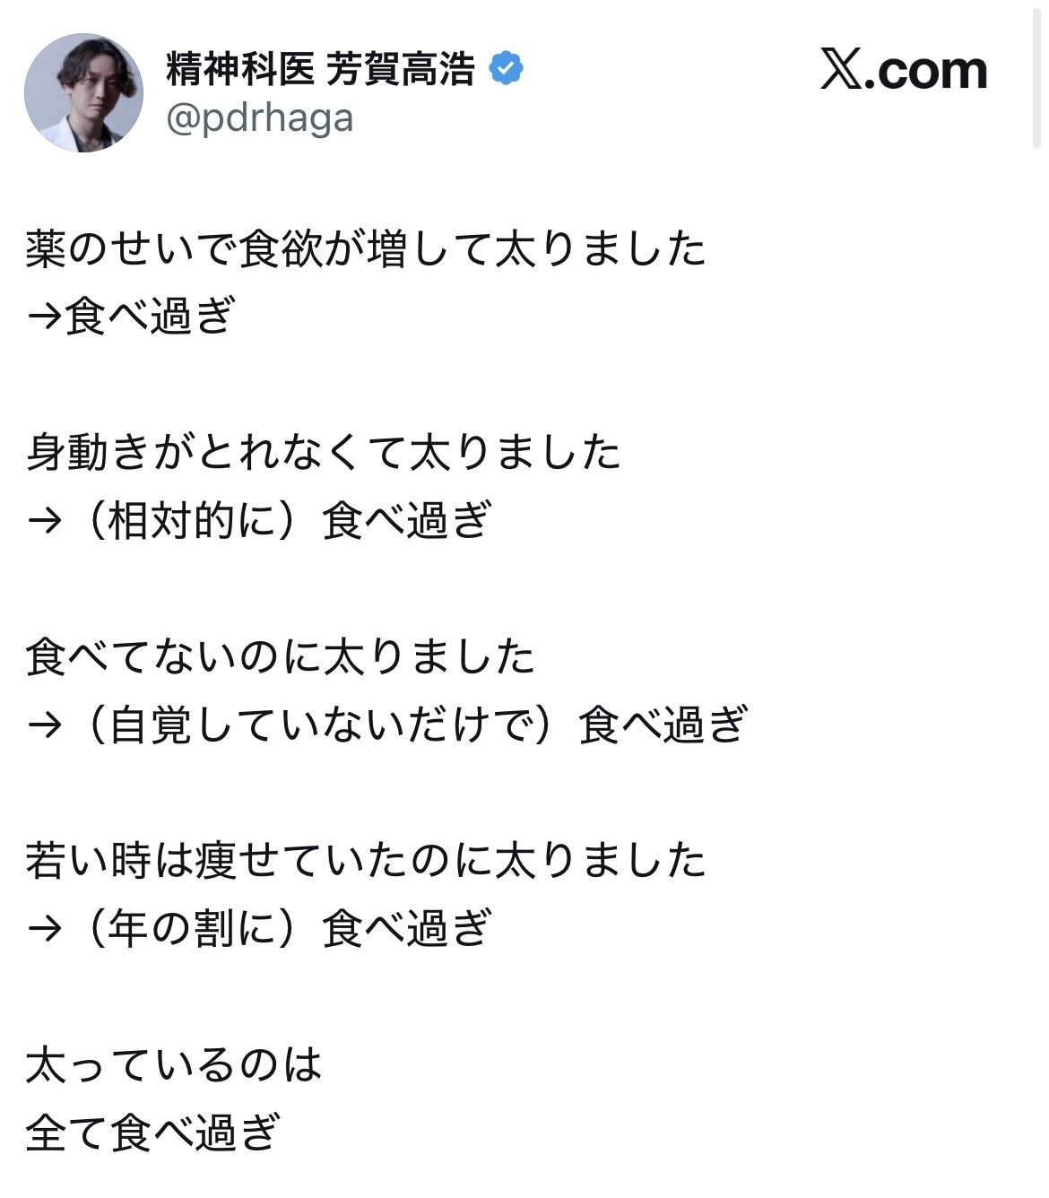Open the doctor's profile photo

(83, 93)
